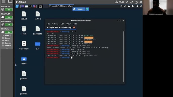Toggle the PLABDM01 On switch
Viewport: 173px width, 97px height.
tap(9, 17)
